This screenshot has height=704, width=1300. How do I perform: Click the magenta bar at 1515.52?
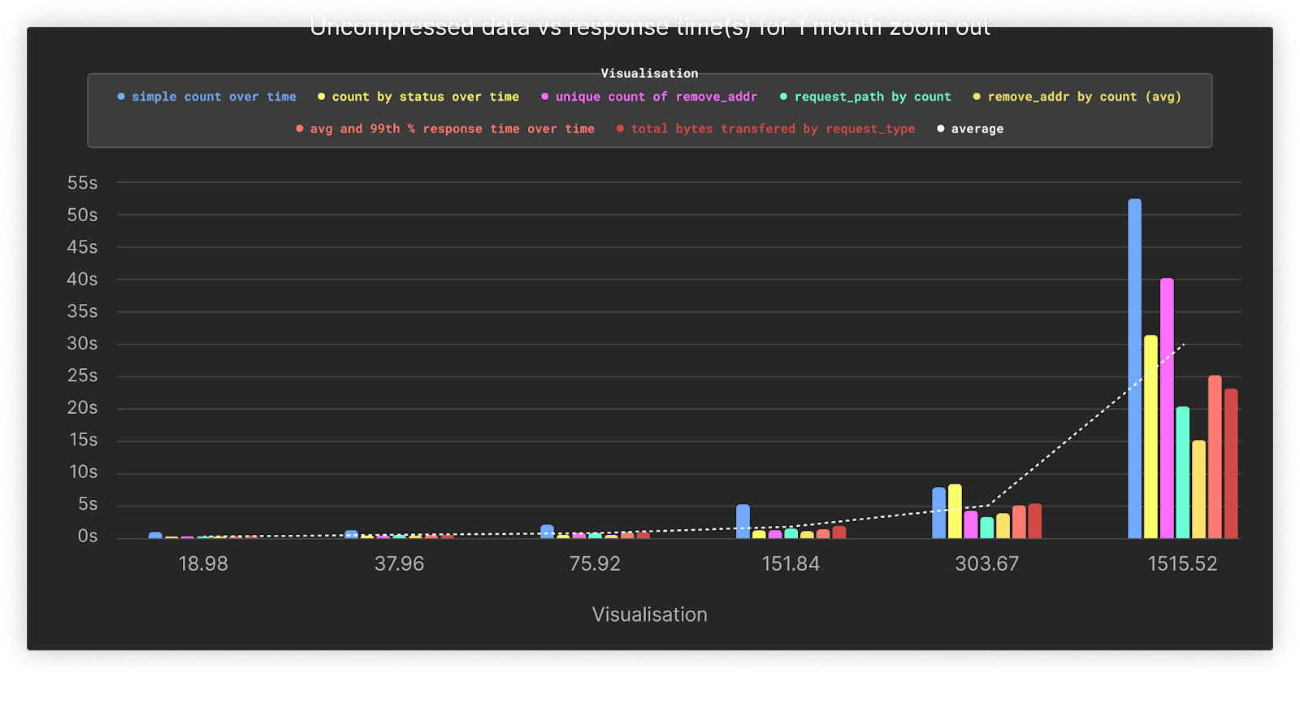tap(1167, 408)
